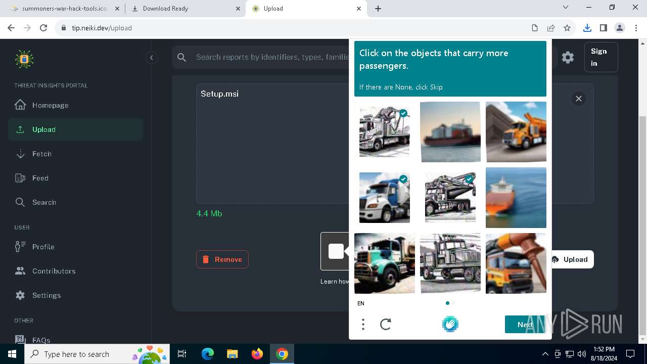The height and width of the screenshot is (364, 647).
Task: Click the Threat Insights portal logo
Action: tap(24, 59)
